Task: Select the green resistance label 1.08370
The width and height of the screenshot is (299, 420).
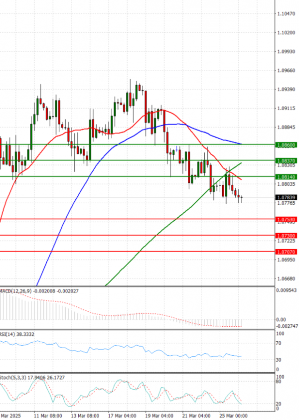Action: [x=286, y=161]
